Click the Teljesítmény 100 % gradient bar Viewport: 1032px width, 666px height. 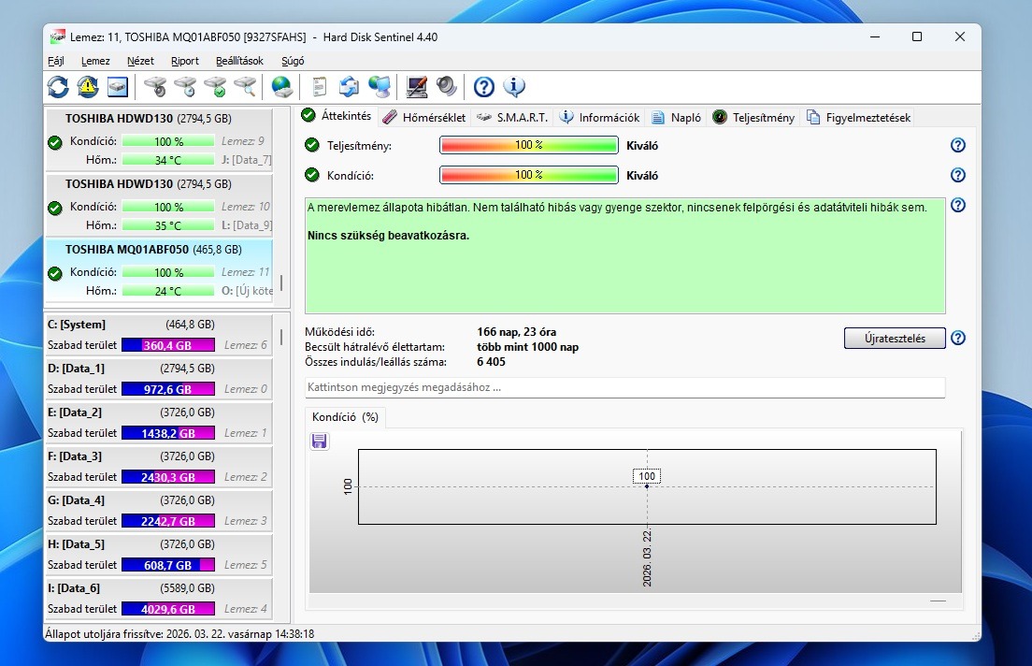click(529, 145)
